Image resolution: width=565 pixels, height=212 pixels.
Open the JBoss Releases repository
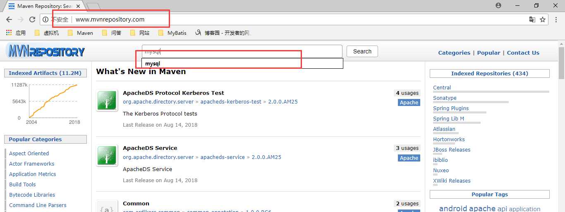point(452,149)
